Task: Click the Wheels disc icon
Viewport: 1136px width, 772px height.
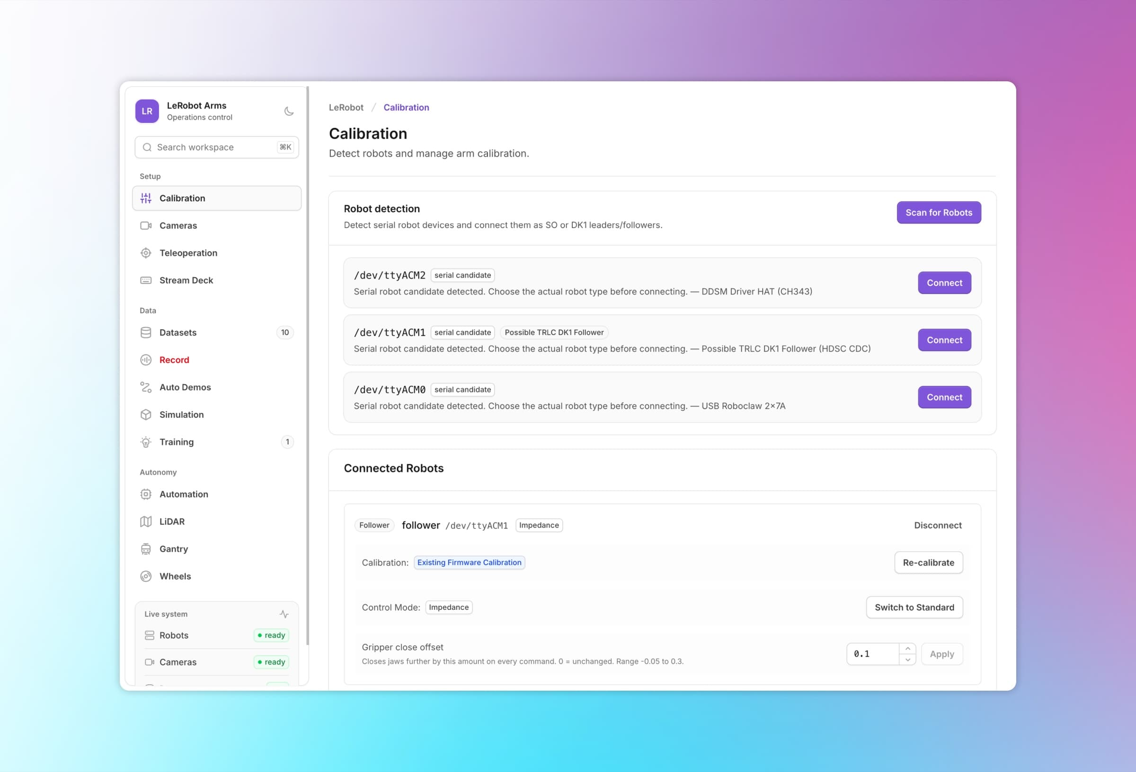Action: (146, 576)
